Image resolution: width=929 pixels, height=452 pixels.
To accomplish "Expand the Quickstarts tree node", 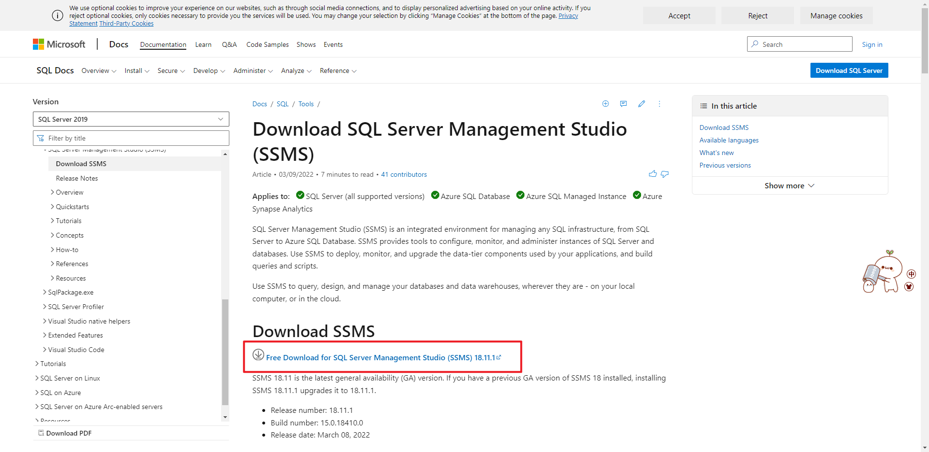I will 52,207.
